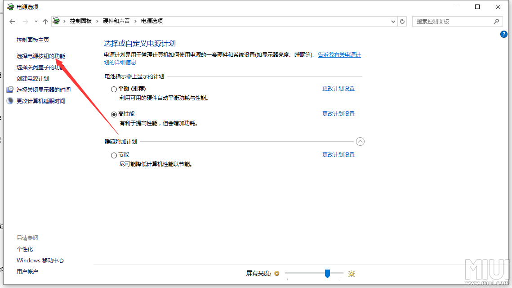Viewport: 512px width, 288px height.
Task: Click the refresh button beside address bar
Action: [402, 21]
